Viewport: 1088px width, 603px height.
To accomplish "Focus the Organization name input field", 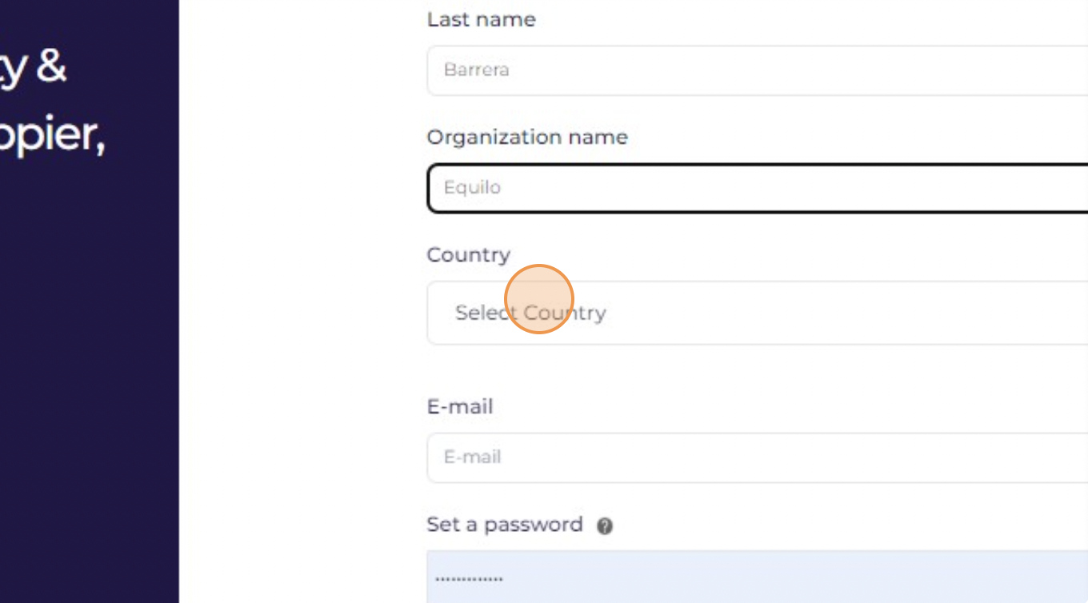I will [758, 188].
